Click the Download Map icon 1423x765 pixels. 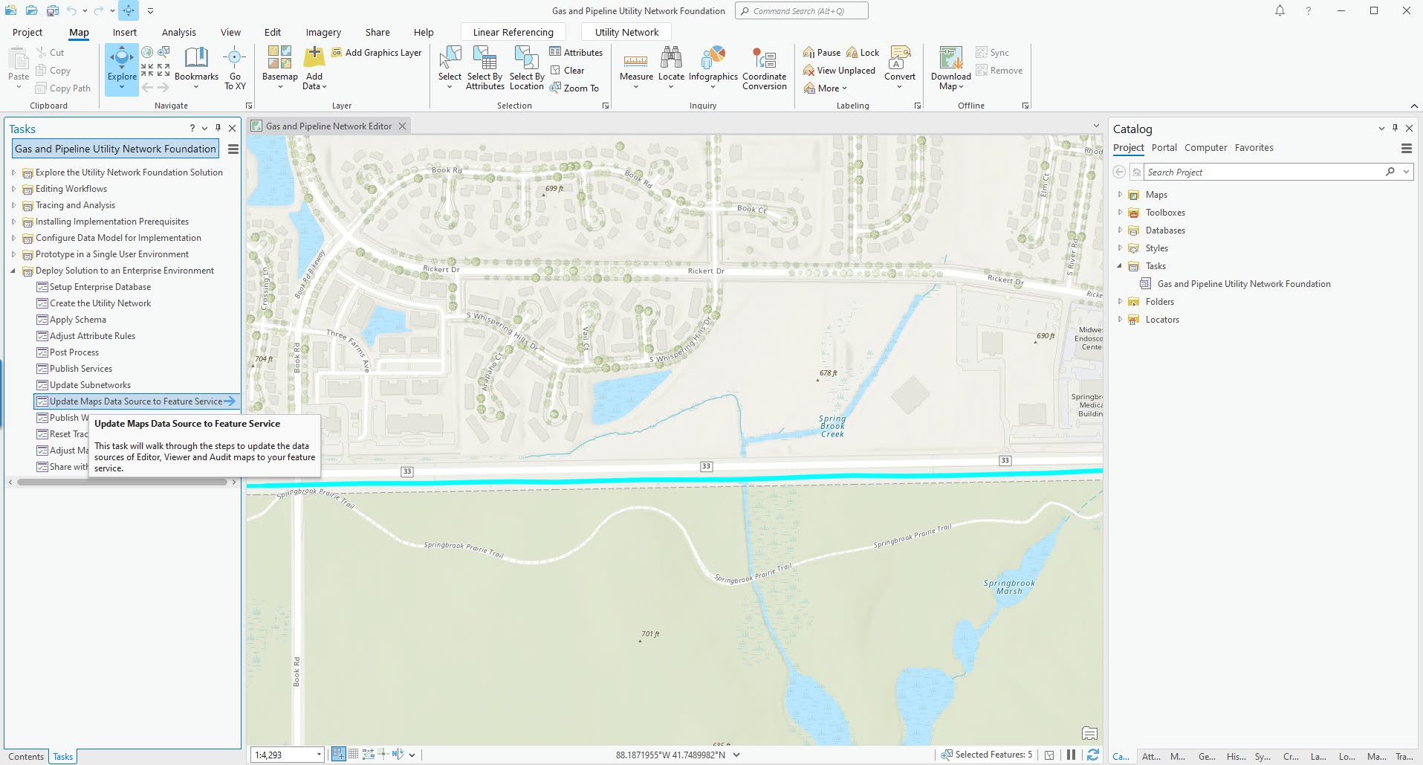950,63
